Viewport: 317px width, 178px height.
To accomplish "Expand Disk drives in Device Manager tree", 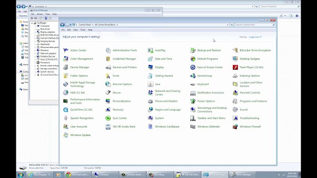I will click(x=35, y=29).
